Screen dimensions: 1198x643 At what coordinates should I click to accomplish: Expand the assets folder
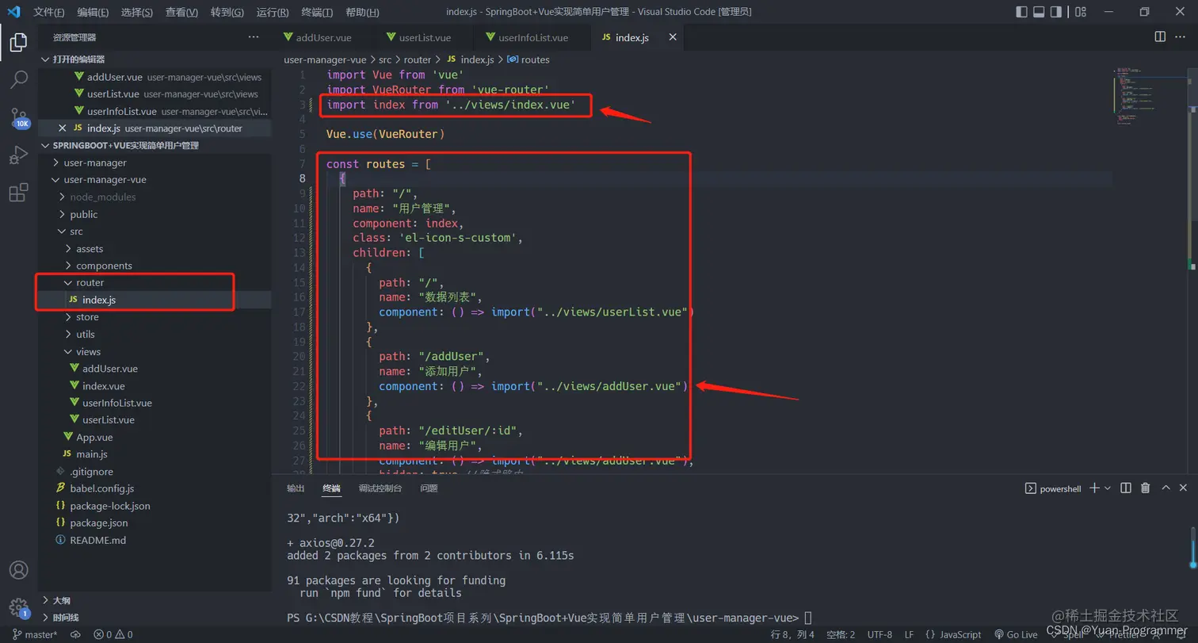click(x=155, y=248)
